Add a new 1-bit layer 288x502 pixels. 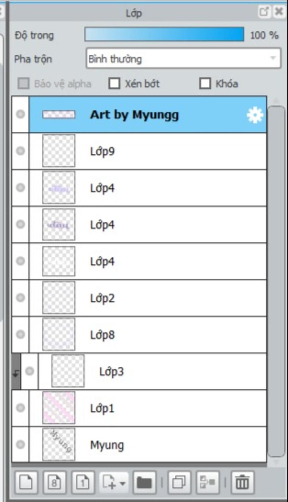[x=83, y=482]
